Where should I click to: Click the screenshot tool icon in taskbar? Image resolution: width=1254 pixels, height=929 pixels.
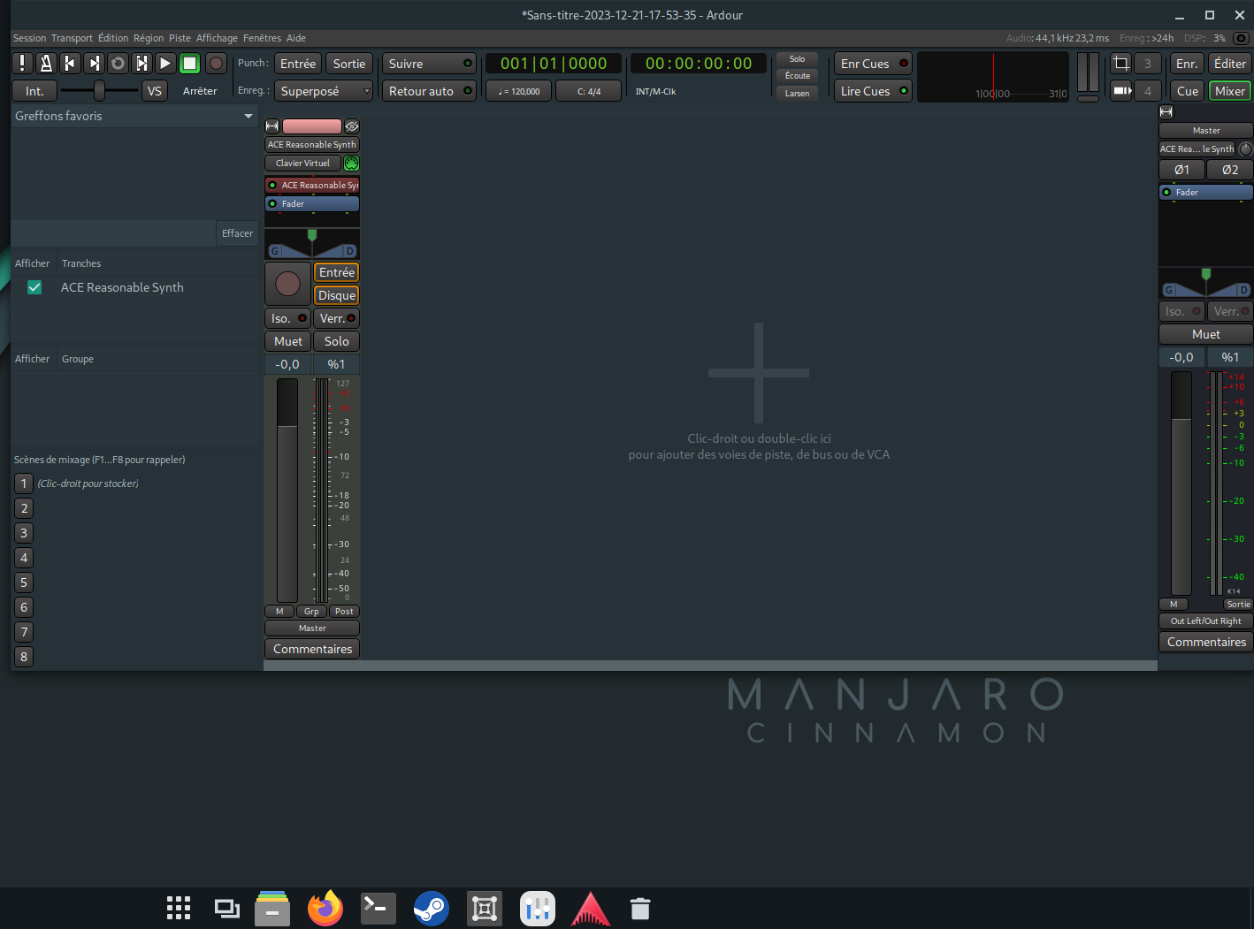[485, 908]
